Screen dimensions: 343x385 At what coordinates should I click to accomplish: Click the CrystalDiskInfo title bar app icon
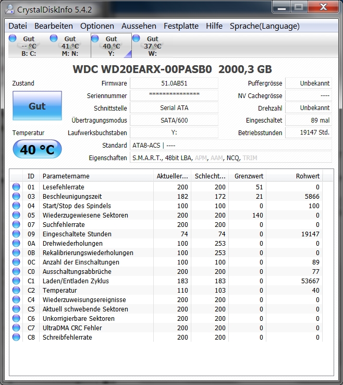click(10, 9)
